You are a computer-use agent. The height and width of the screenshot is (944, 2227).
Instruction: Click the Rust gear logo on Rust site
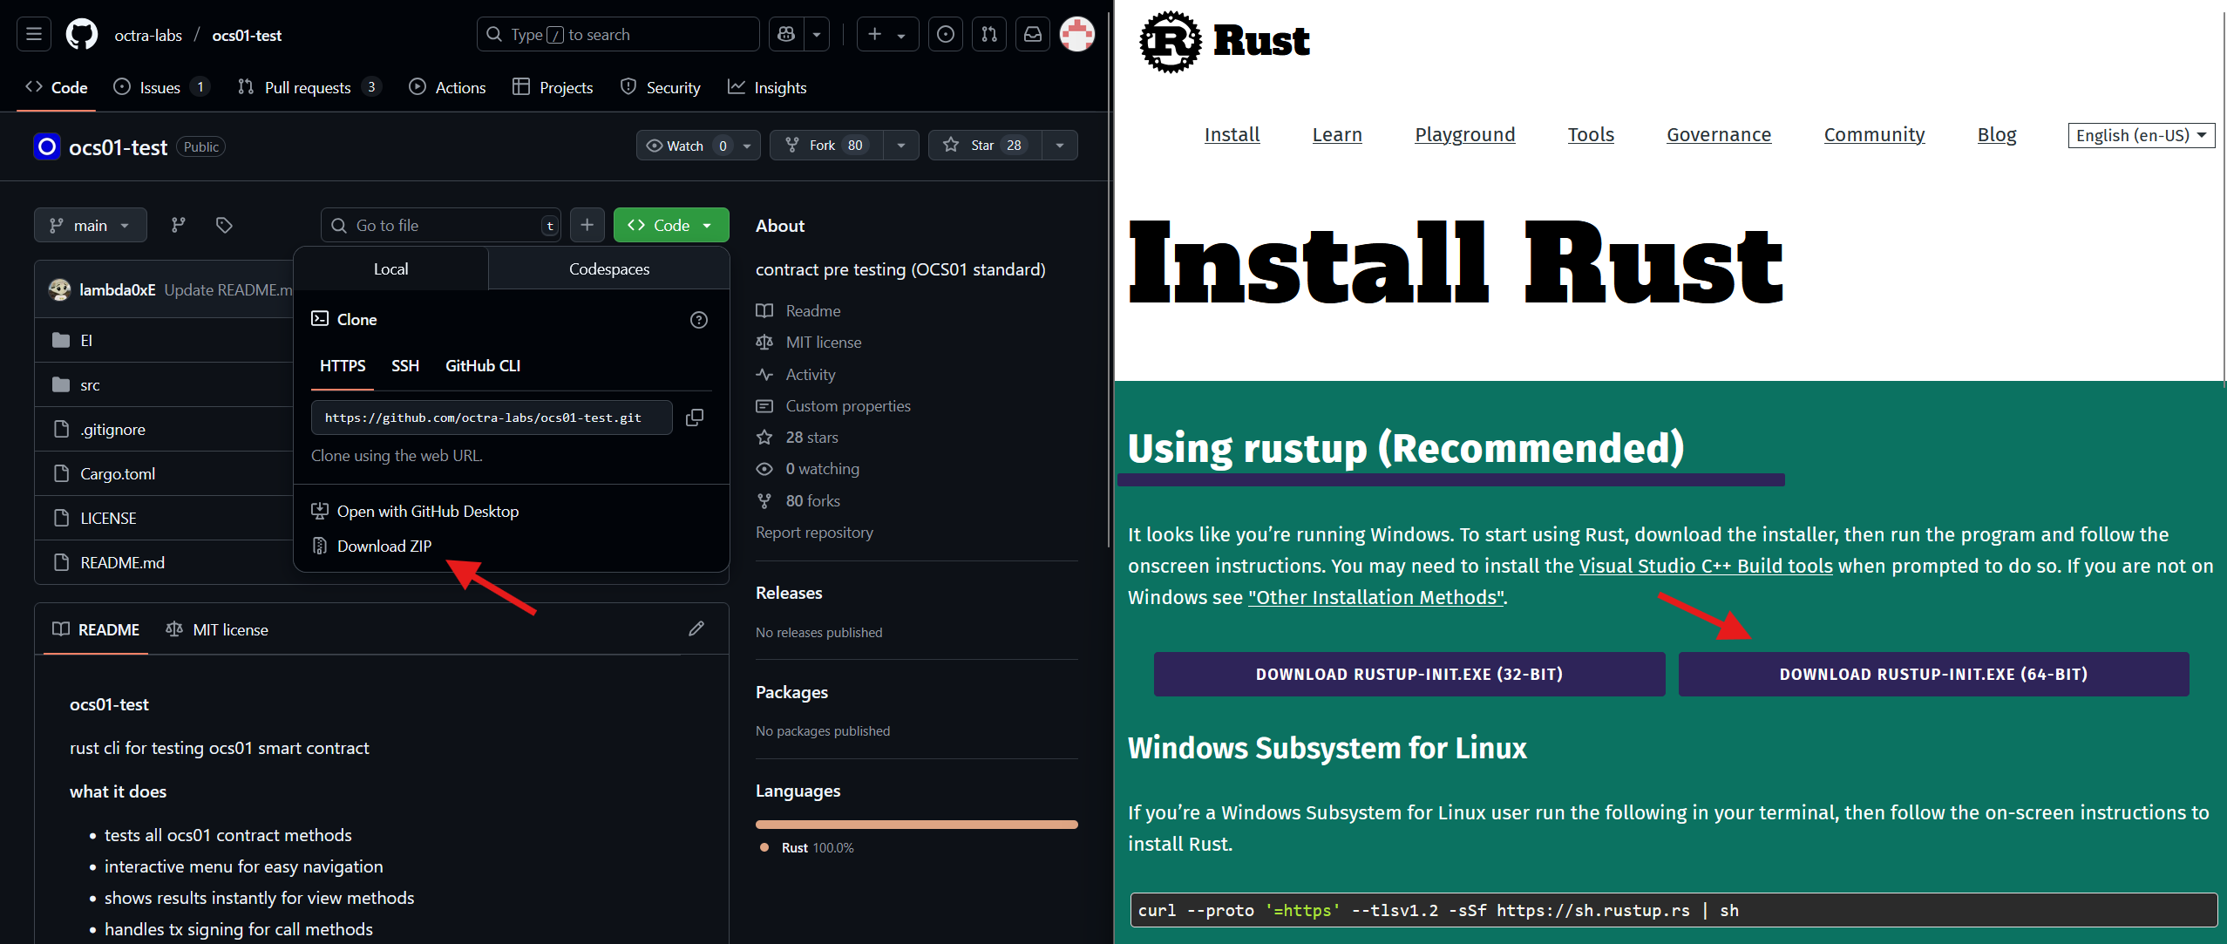[1171, 41]
